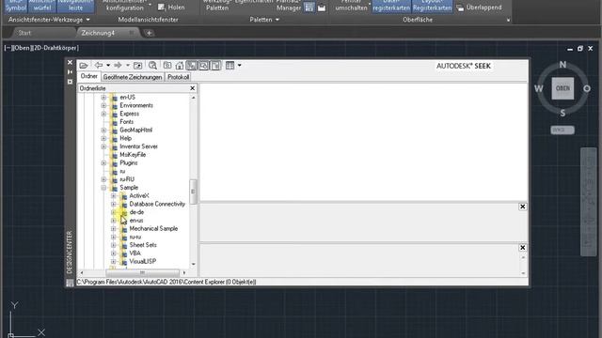Open the Views dropdown arrow
Image resolution: width=602 pixels, height=338 pixels.
pos(240,66)
